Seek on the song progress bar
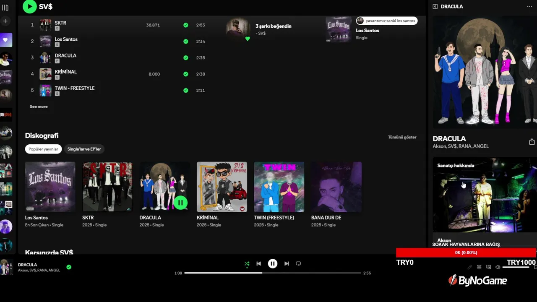Image resolution: width=537 pixels, height=302 pixels. point(273,273)
